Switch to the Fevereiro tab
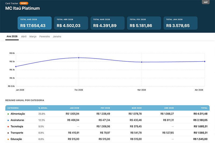This screenshot has height=143, width=215. [45, 36]
